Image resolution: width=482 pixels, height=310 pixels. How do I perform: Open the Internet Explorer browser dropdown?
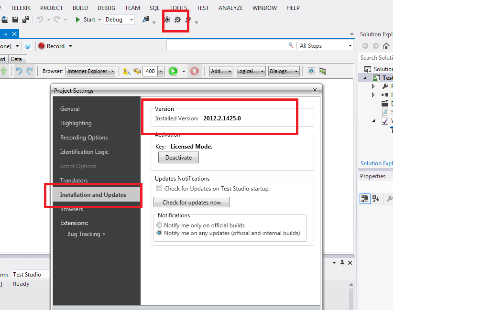click(x=91, y=71)
